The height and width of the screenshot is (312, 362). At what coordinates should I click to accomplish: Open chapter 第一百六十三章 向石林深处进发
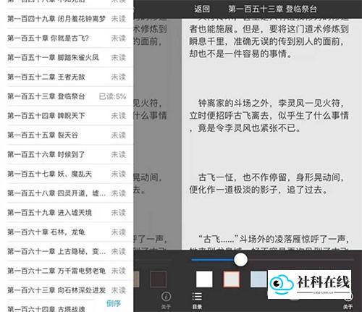pyautogui.click(x=67, y=290)
